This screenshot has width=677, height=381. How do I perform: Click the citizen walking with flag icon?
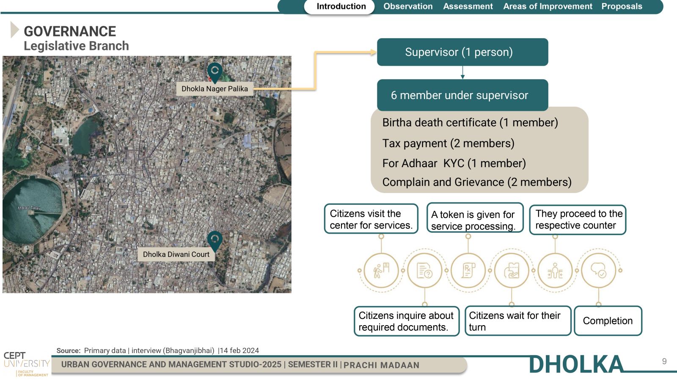(381, 270)
